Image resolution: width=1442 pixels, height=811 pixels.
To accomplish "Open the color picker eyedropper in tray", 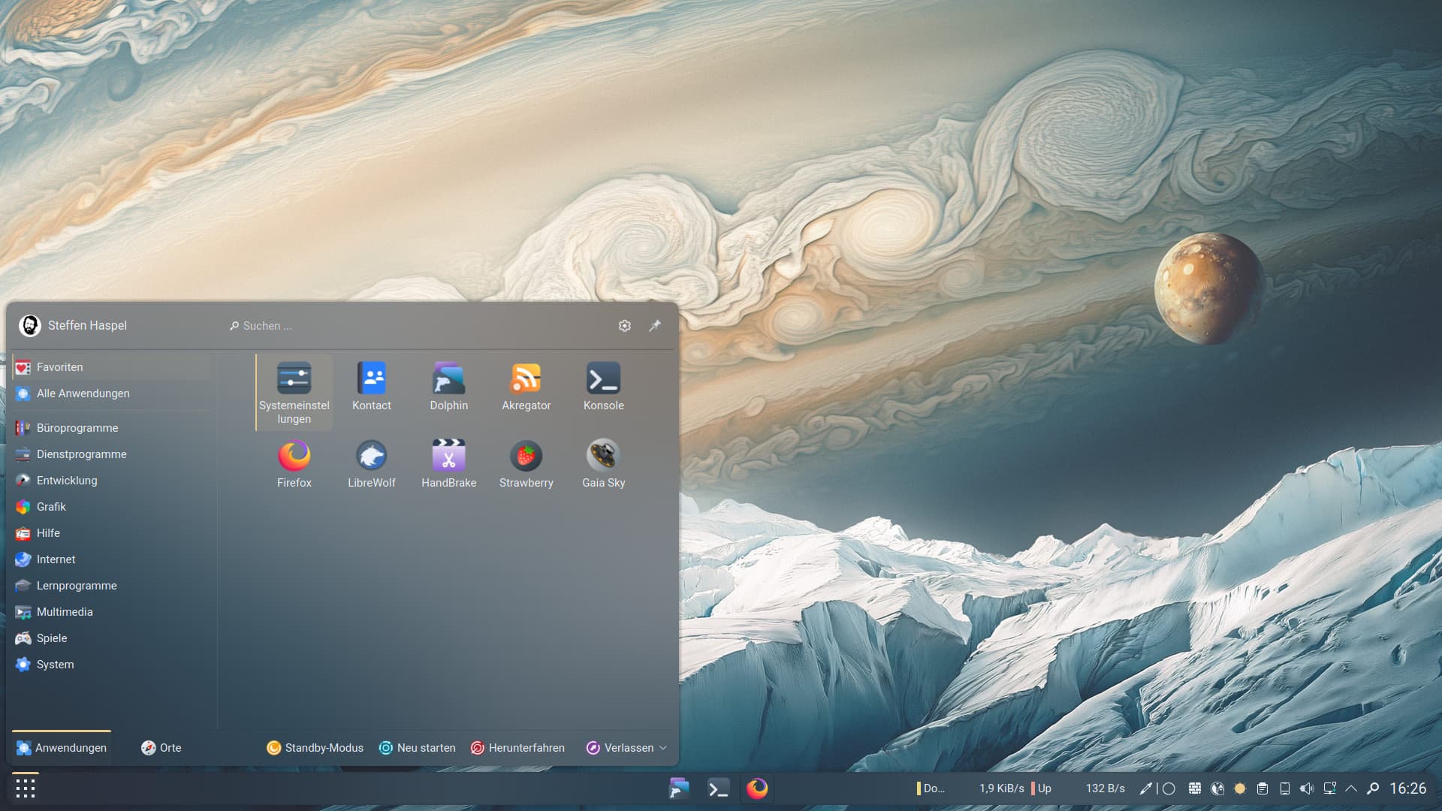I will tap(1145, 788).
